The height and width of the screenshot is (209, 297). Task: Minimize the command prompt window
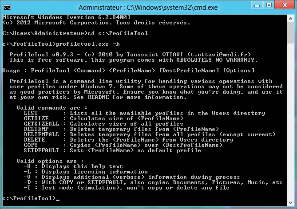coord(257,5)
